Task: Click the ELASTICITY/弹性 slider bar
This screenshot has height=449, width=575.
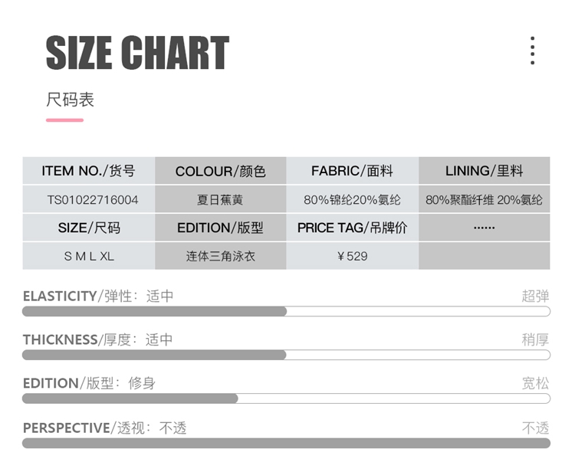Action: coord(286,312)
